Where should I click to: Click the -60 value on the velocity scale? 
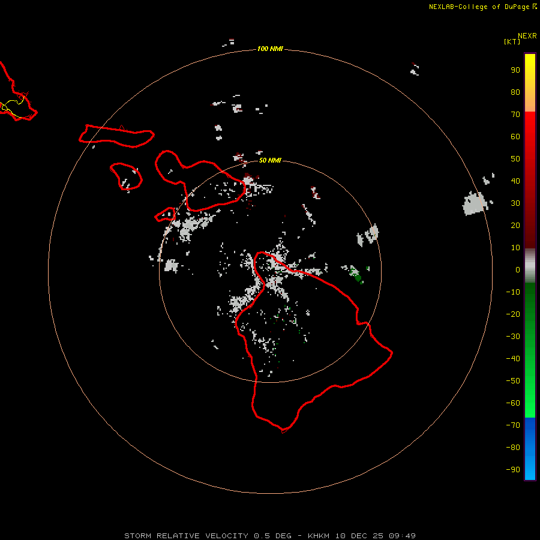coord(513,403)
